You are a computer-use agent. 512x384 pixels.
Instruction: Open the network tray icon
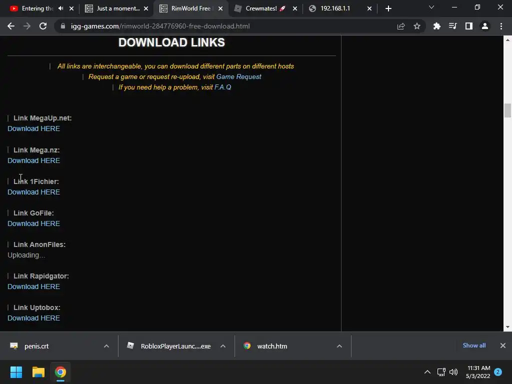click(x=441, y=372)
